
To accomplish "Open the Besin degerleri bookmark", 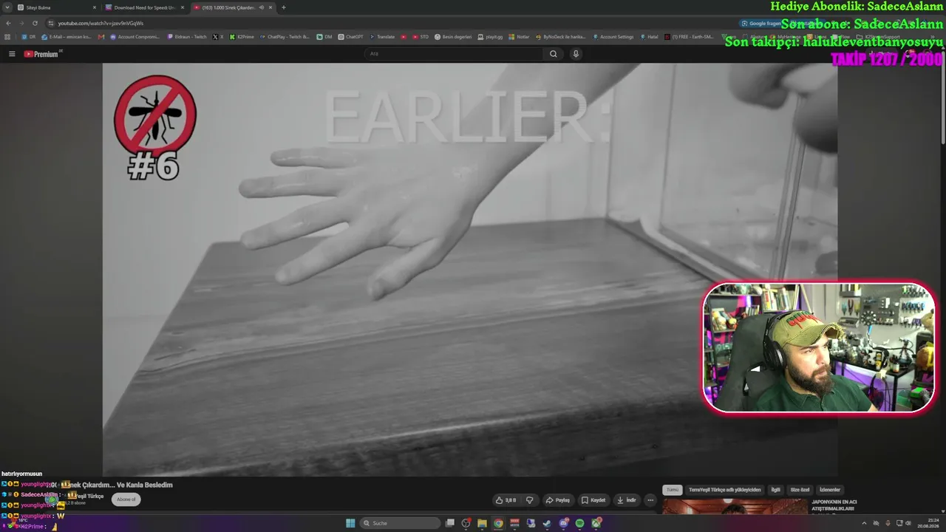I will coord(453,37).
